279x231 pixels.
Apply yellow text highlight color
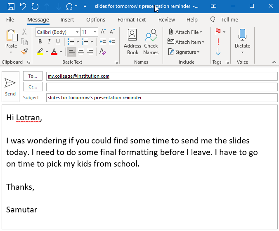click(40, 52)
